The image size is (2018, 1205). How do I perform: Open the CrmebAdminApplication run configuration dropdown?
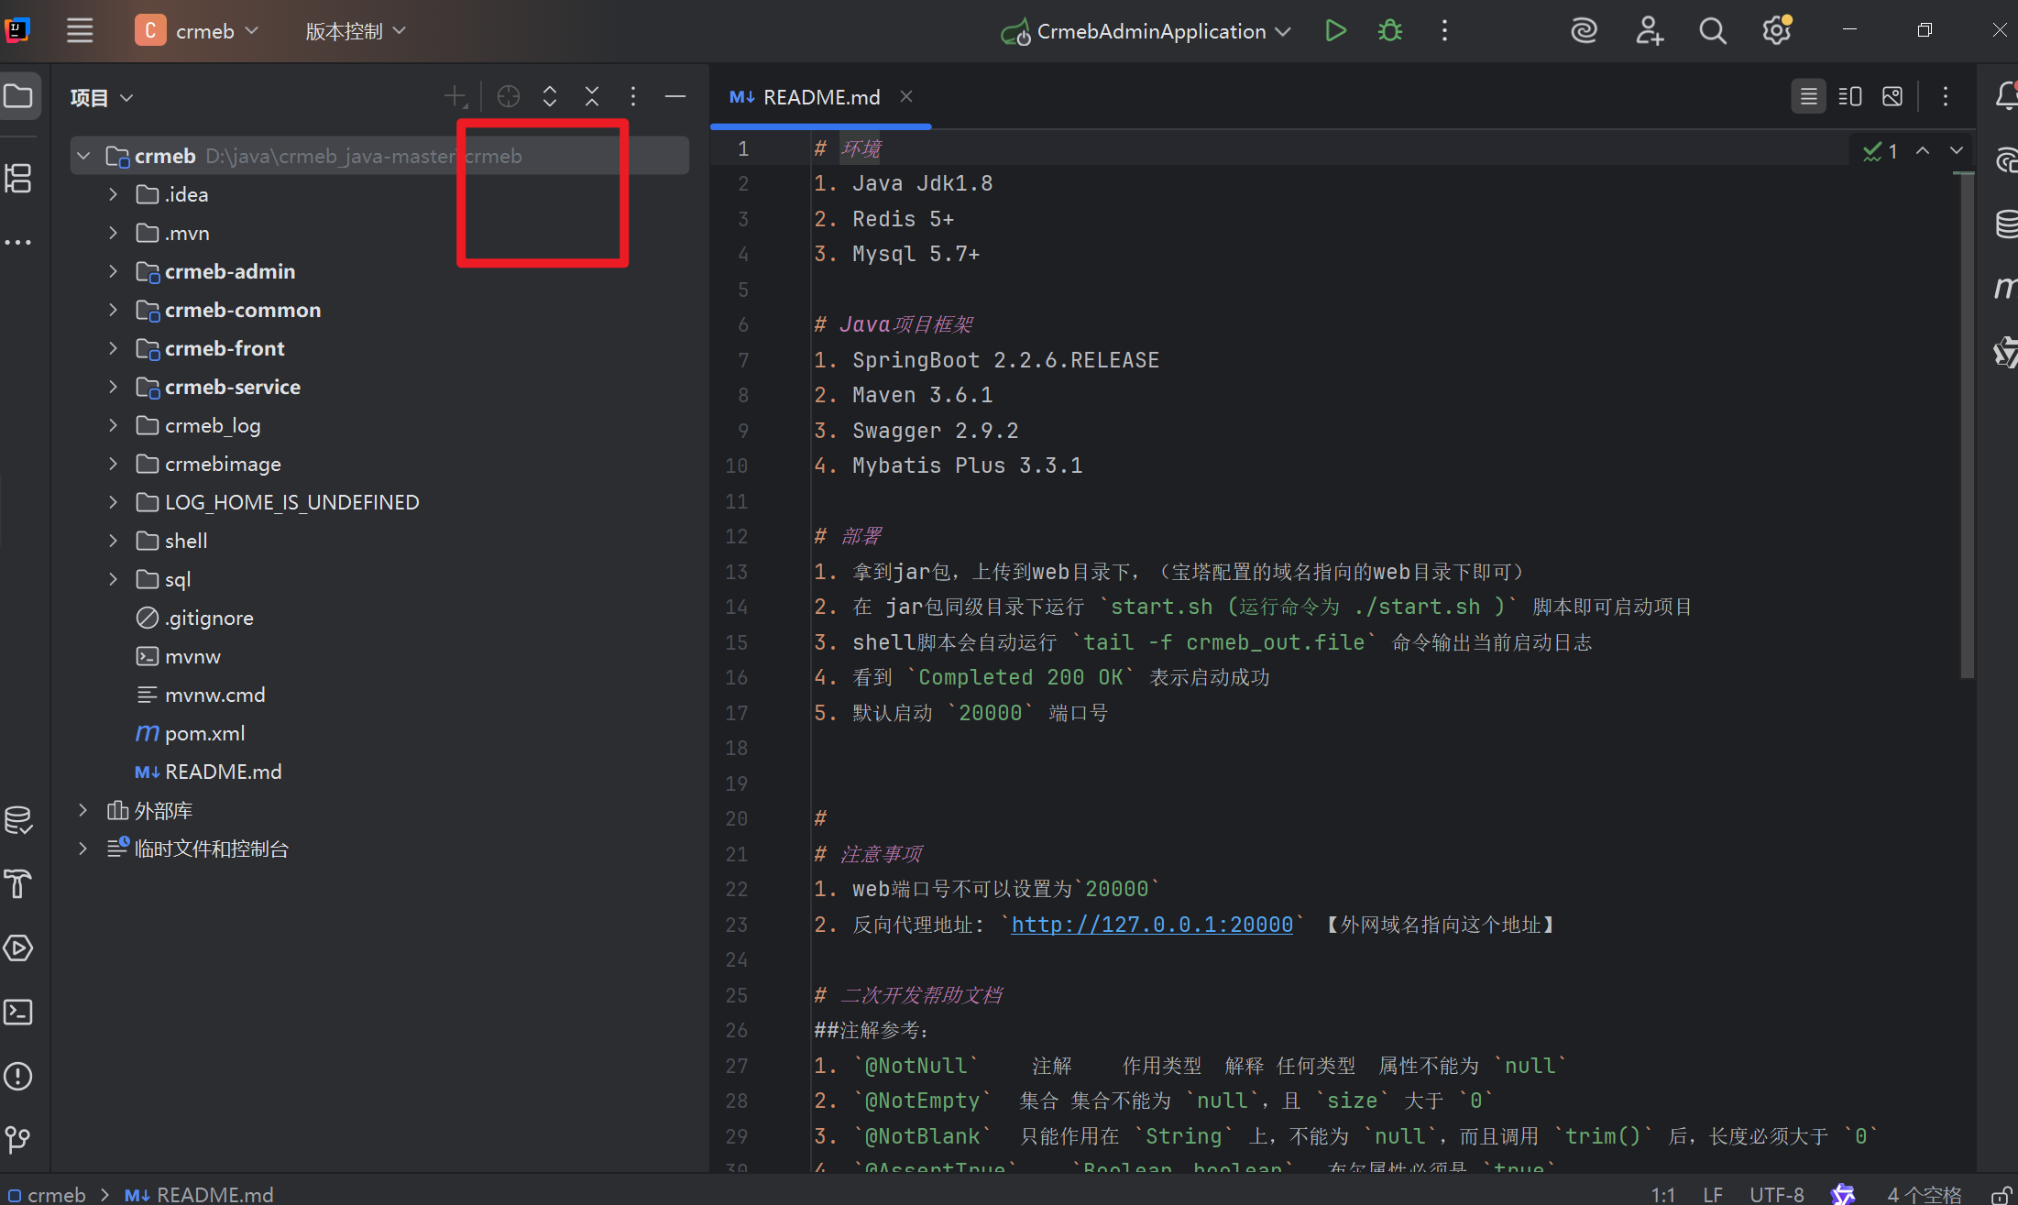tap(1283, 31)
